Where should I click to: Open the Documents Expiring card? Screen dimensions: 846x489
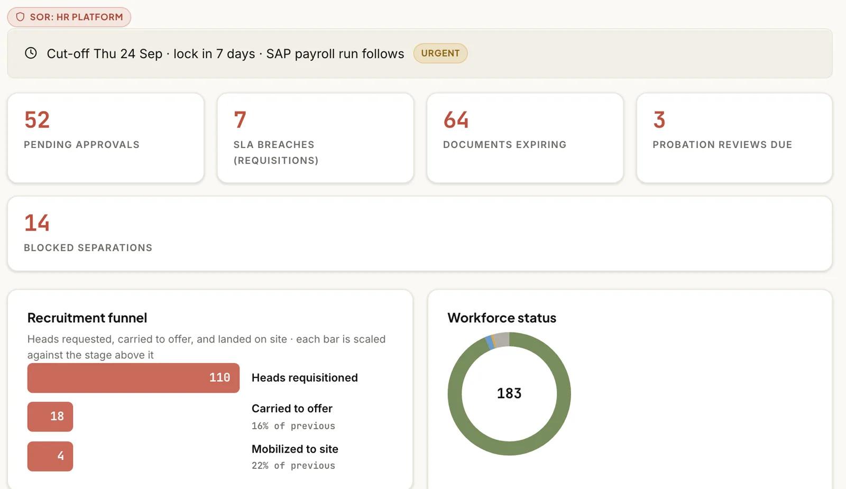point(525,138)
